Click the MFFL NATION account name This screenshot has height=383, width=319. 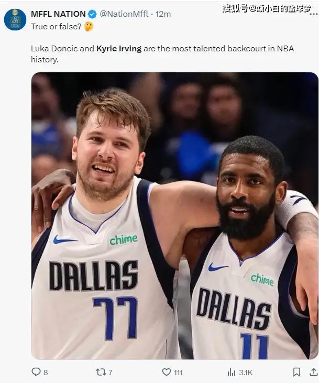(58, 14)
